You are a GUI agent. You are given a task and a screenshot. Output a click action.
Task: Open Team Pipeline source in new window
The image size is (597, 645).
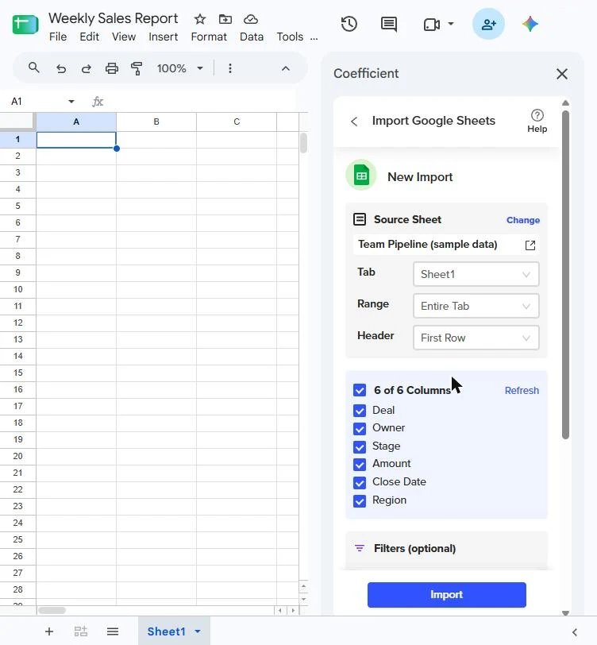pyautogui.click(x=530, y=245)
